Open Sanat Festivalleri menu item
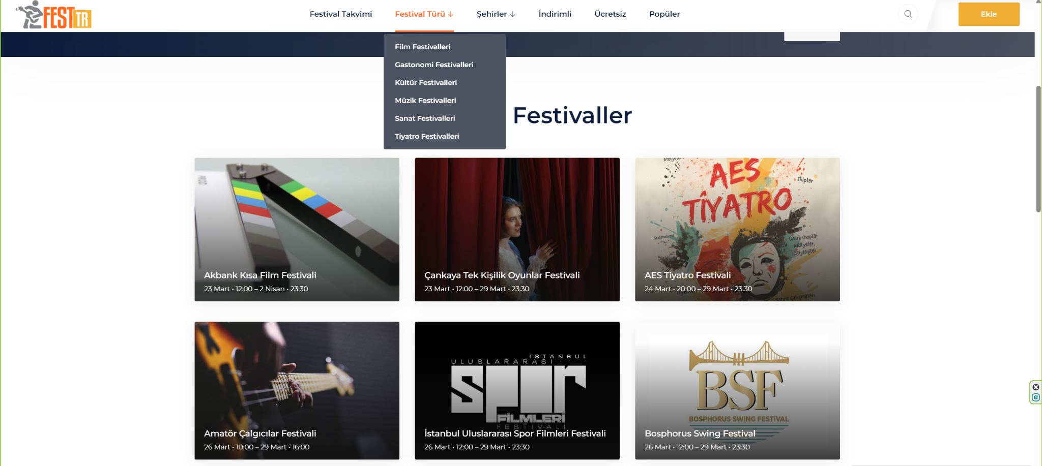The width and height of the screenshot is (1042, 466). [x=425, y=118]
